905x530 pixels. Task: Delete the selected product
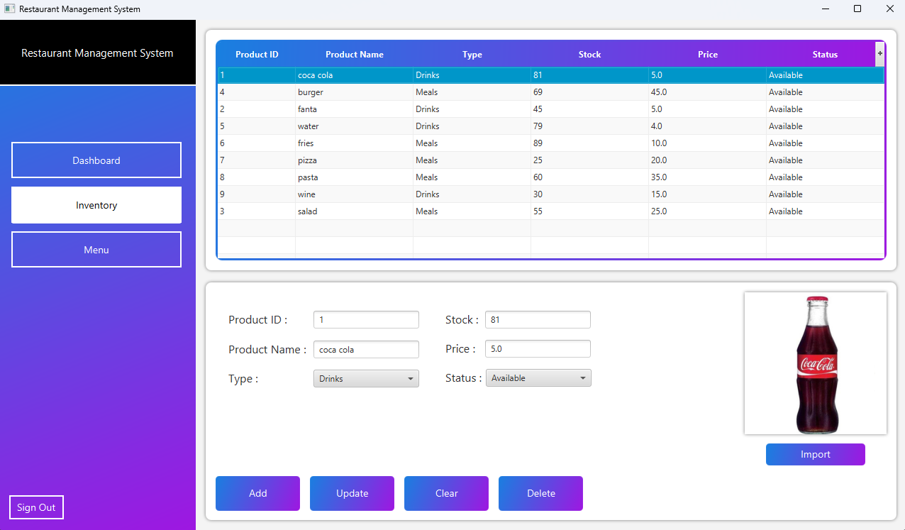pyautogui.click(x=540, y=493)
